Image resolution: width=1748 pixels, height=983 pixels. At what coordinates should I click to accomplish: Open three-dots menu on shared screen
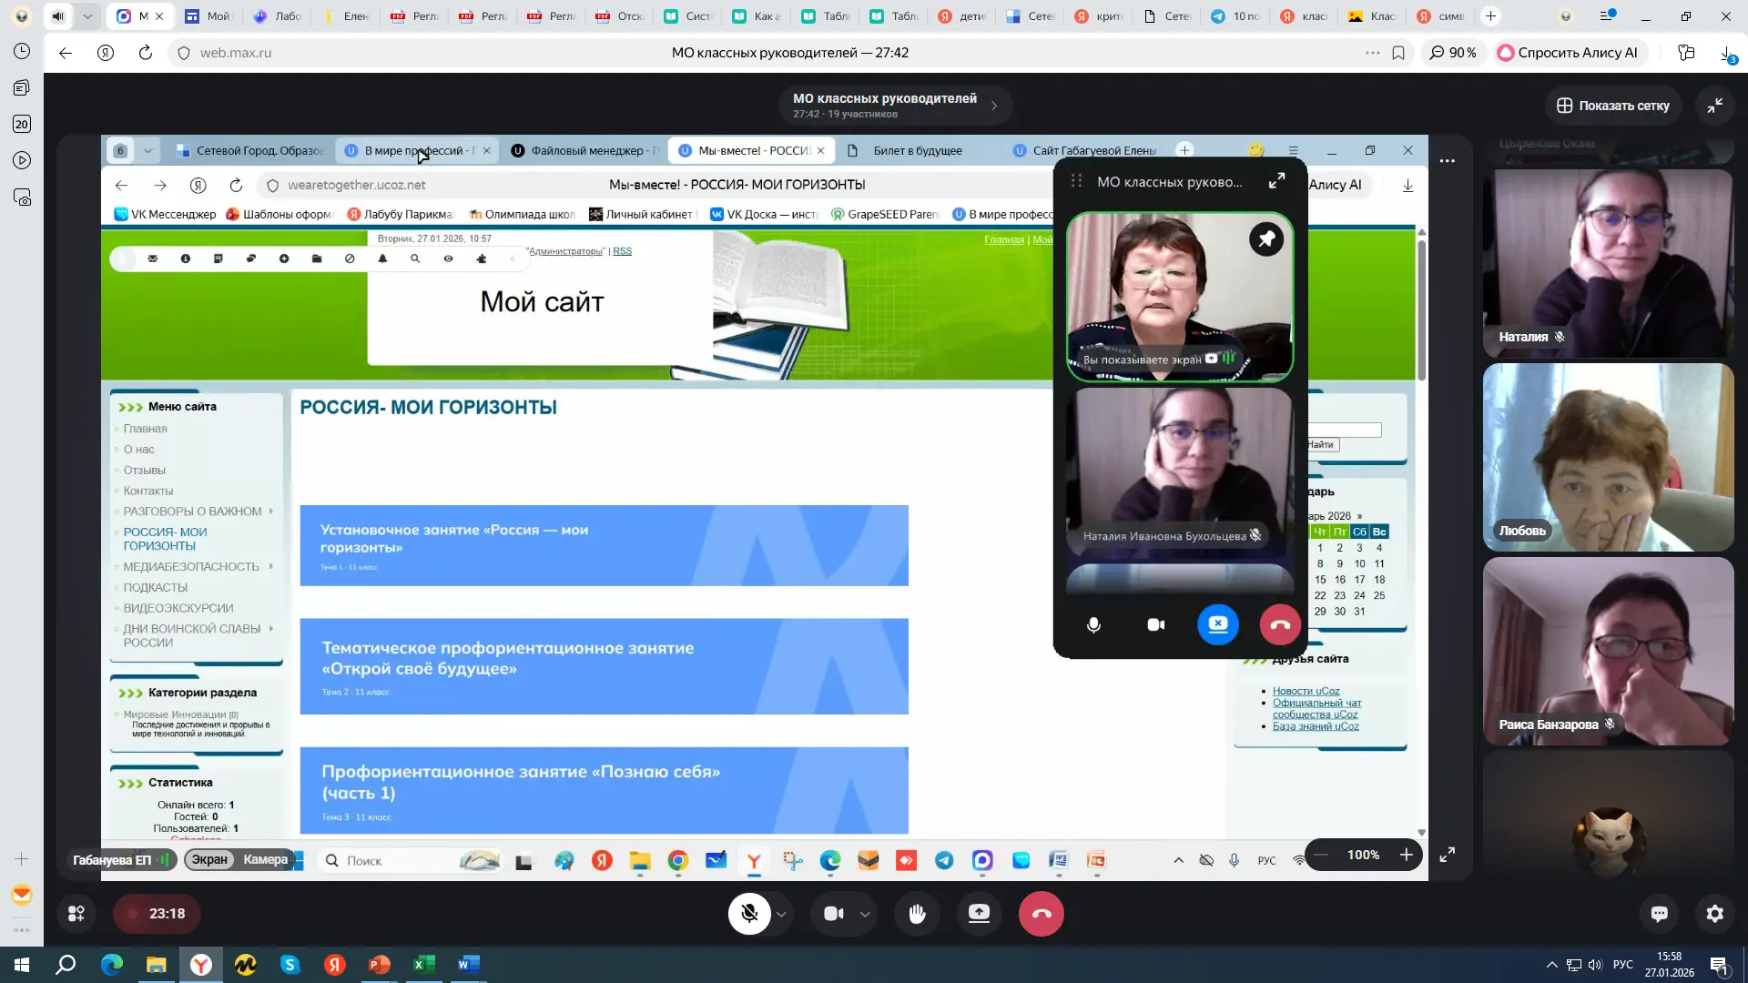(1447, 161)
